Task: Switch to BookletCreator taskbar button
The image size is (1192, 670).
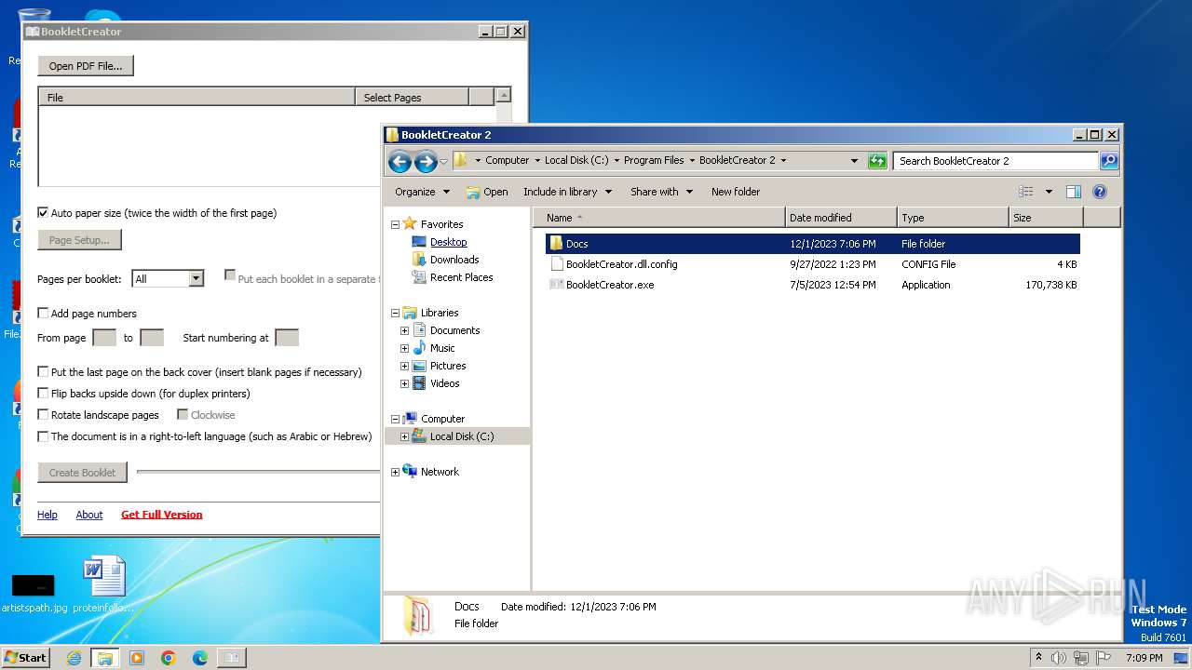Action: point(232,658)
